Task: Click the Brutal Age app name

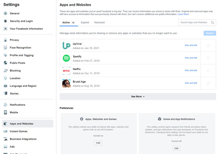Action: click(x=79, y=82)
